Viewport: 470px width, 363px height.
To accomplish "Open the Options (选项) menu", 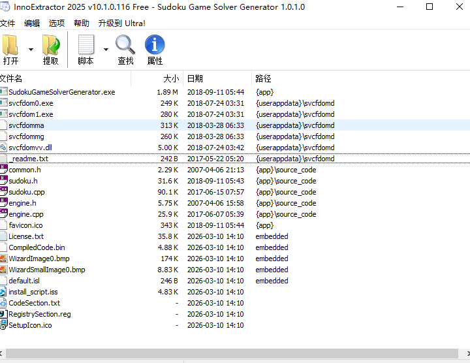I will [x=57, y=23].
